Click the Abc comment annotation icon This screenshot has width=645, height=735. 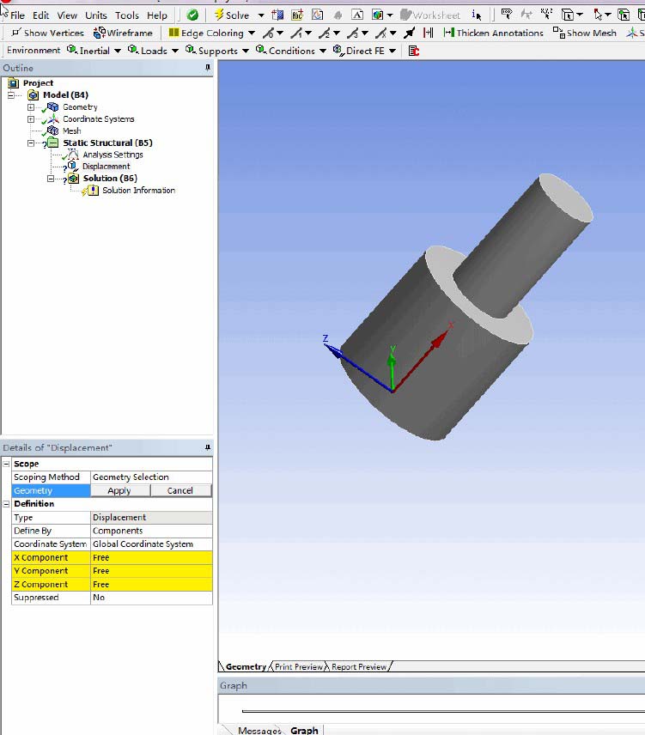coord(297,15)
